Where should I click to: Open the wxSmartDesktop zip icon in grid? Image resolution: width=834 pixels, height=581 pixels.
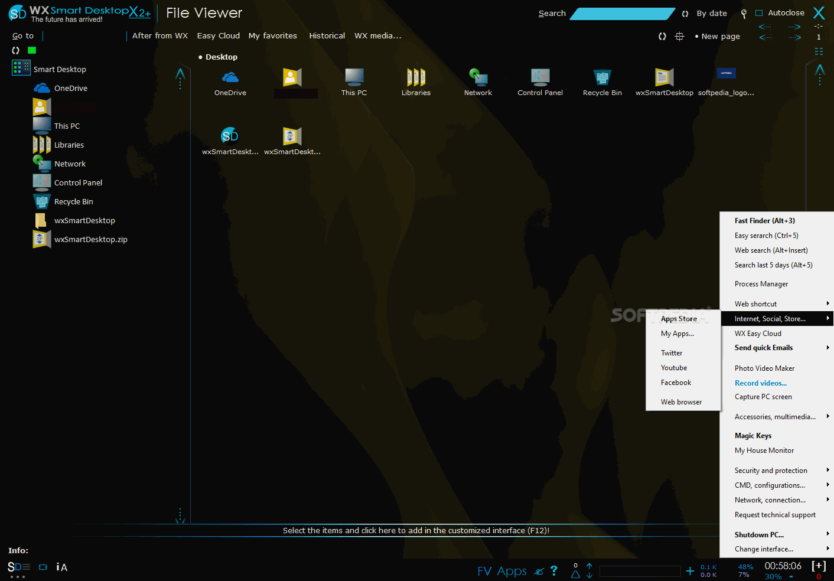tap(292, 136)
